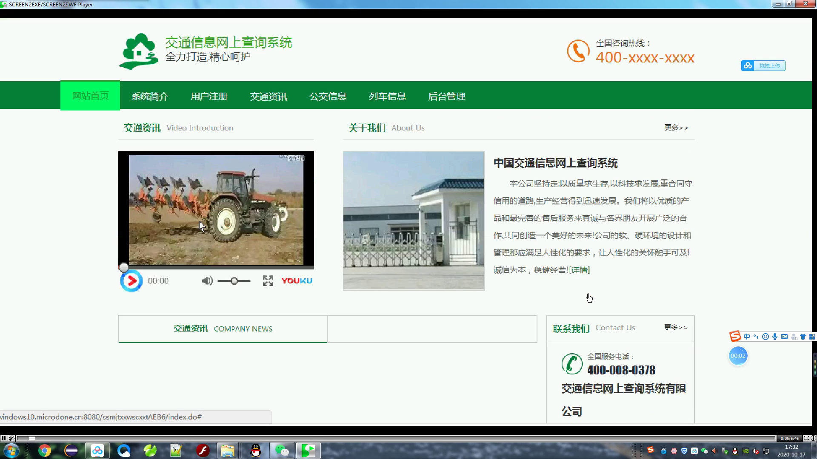Toggle Chinese/English mode 中 on Sogou bar
Screen dimensions: 817x459
(747, 337)
